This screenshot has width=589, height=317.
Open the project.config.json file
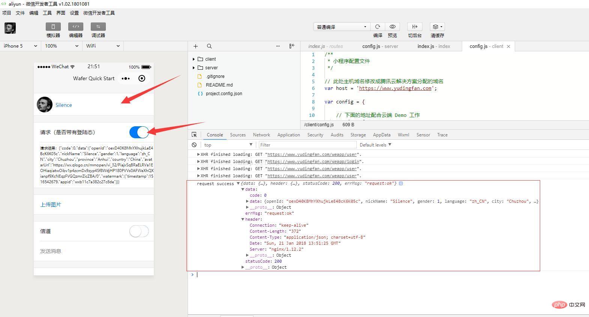click(224, 94)
